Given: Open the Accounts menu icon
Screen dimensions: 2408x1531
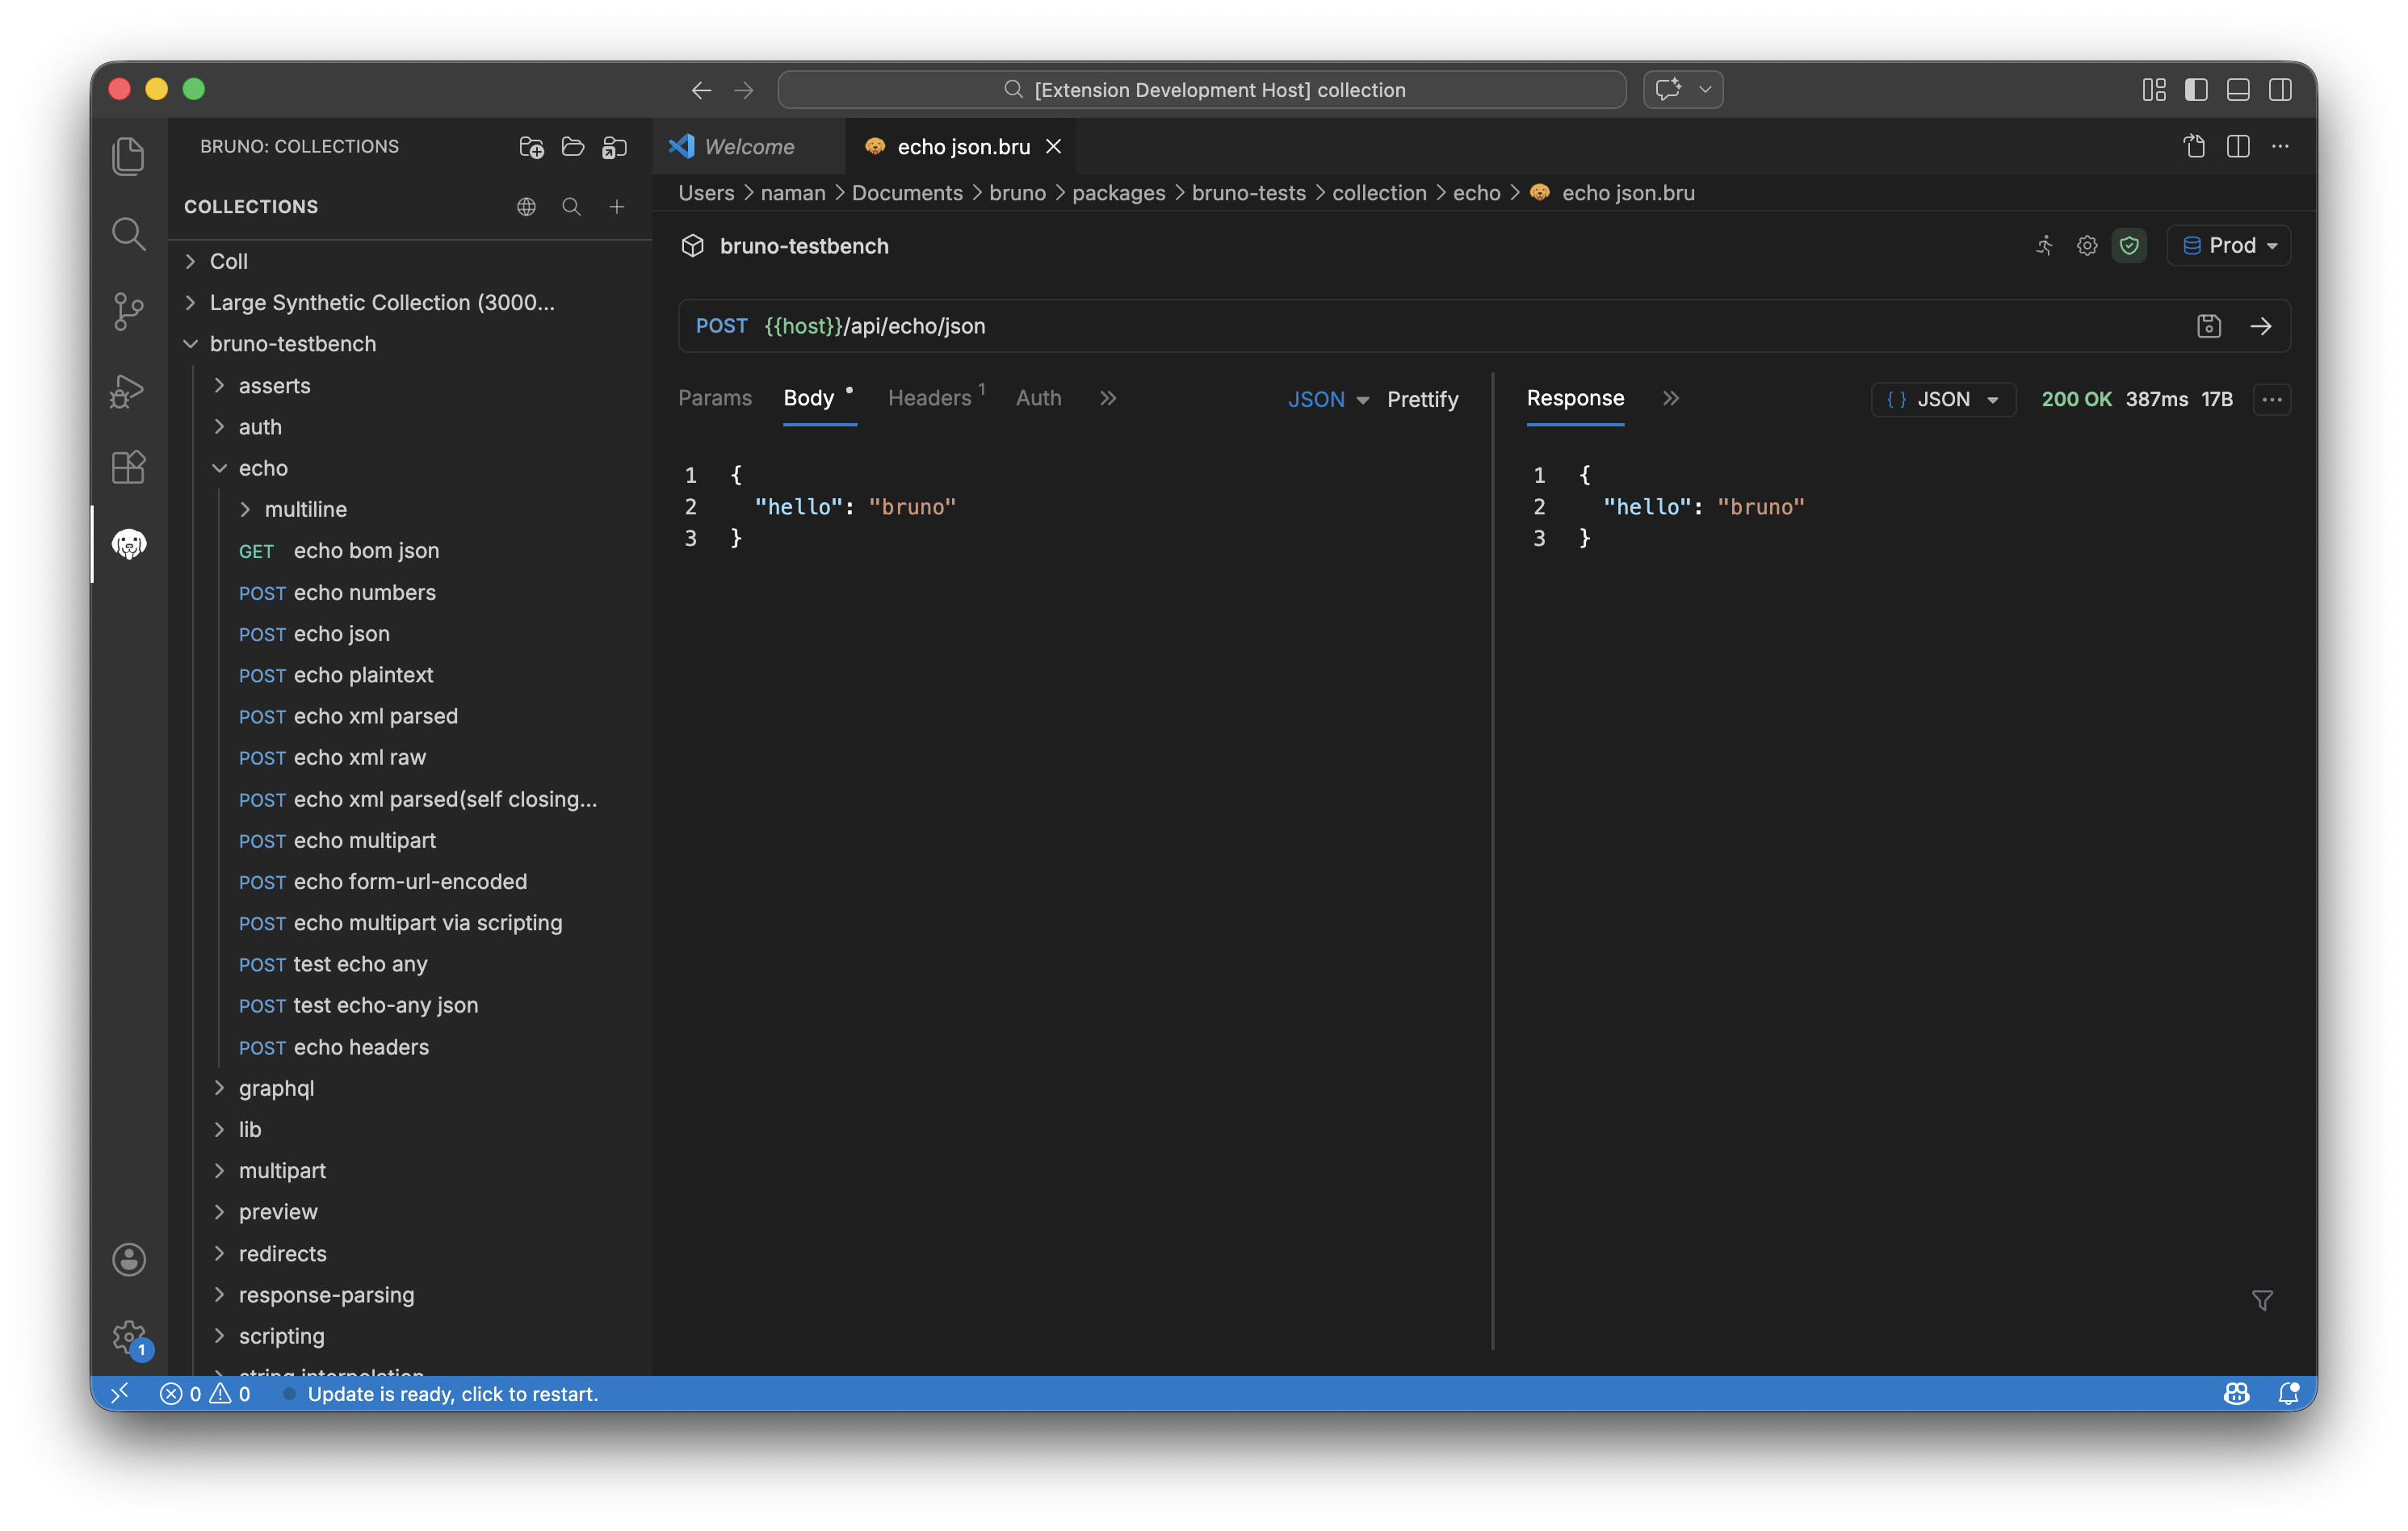Looking at the screenshot, I should tap(128, 1259).
